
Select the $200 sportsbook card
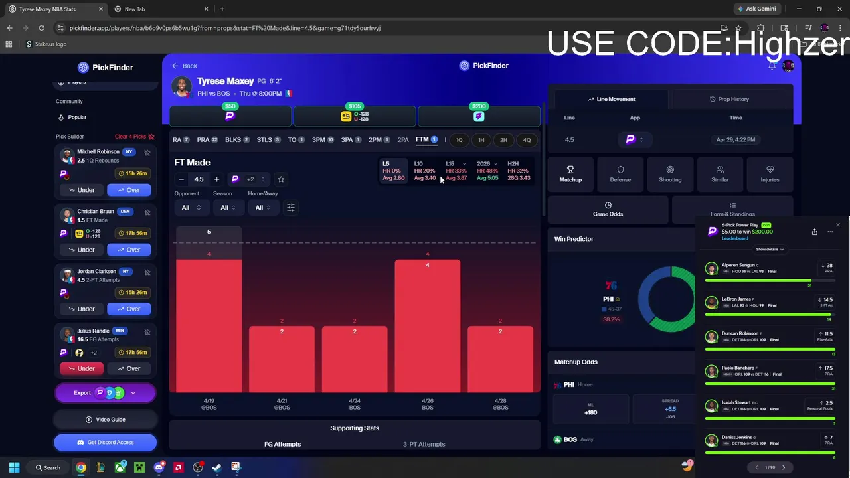479,116
